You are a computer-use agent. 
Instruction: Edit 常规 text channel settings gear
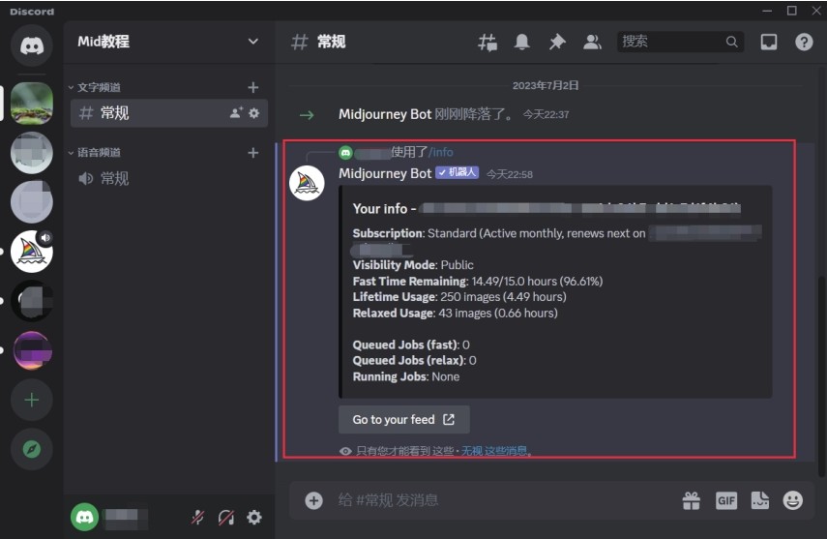coord(254,113)
